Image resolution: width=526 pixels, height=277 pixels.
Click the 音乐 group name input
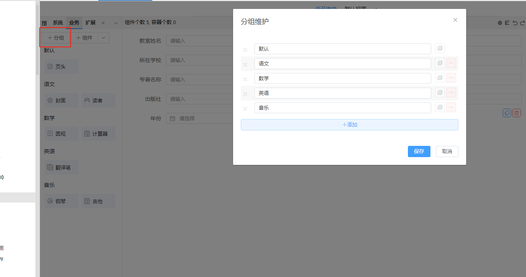[x=342, y=108]
